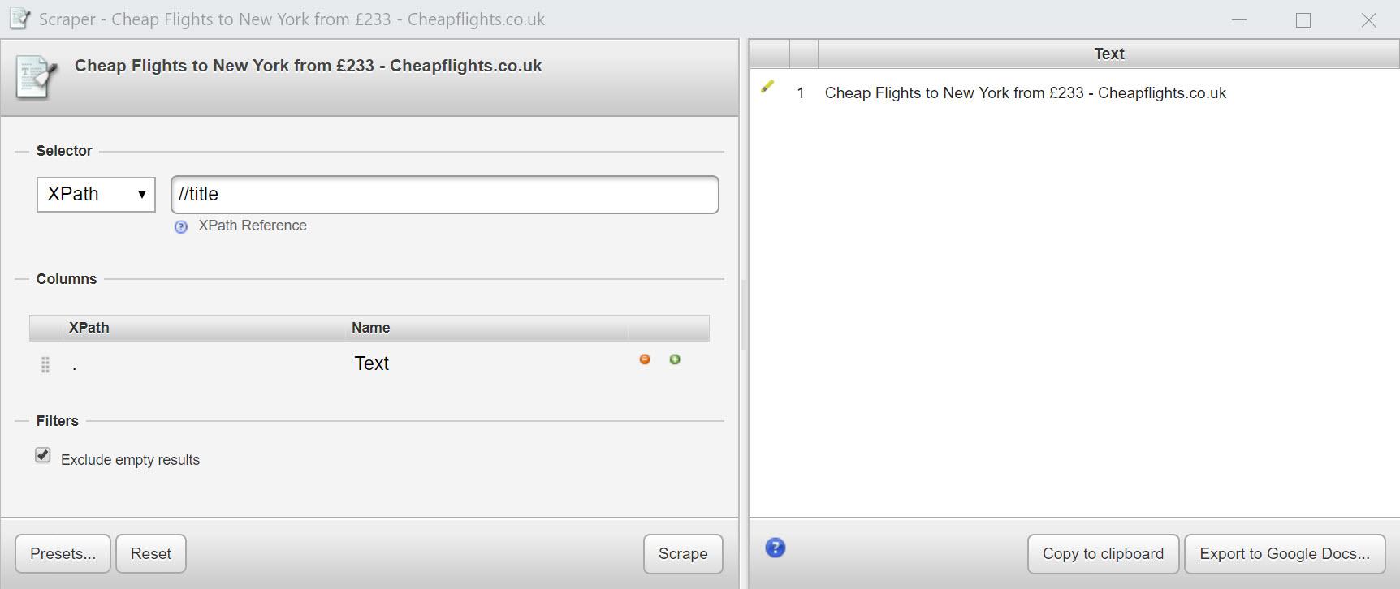
Task: Click the XPath column header
Action: [x=89, y=328]
